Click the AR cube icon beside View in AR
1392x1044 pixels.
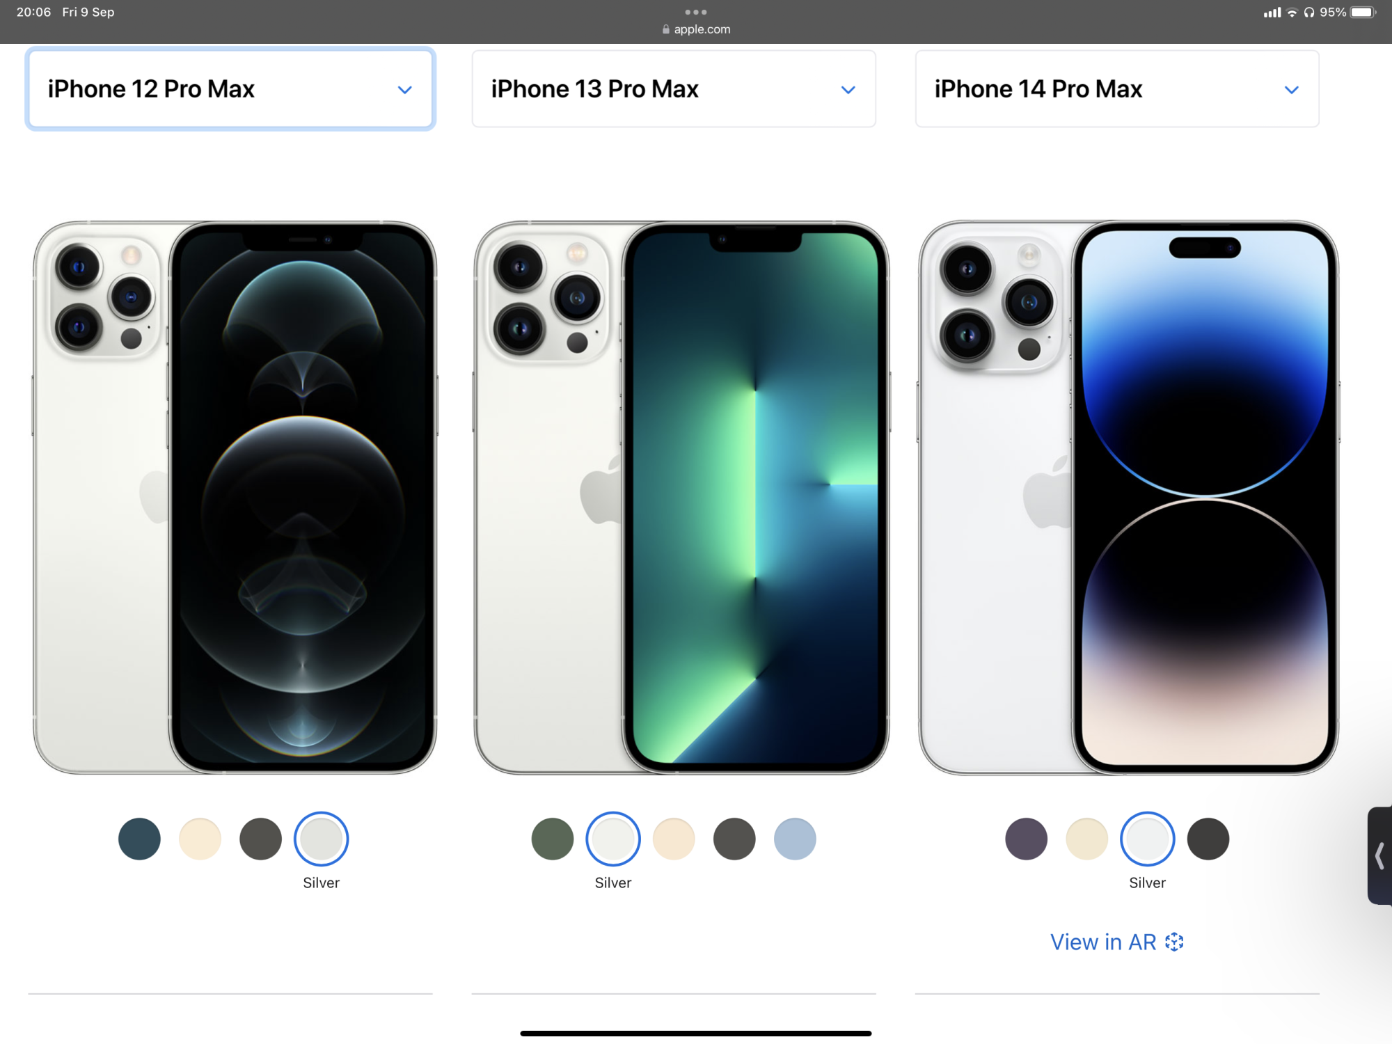coord(1174,942)
